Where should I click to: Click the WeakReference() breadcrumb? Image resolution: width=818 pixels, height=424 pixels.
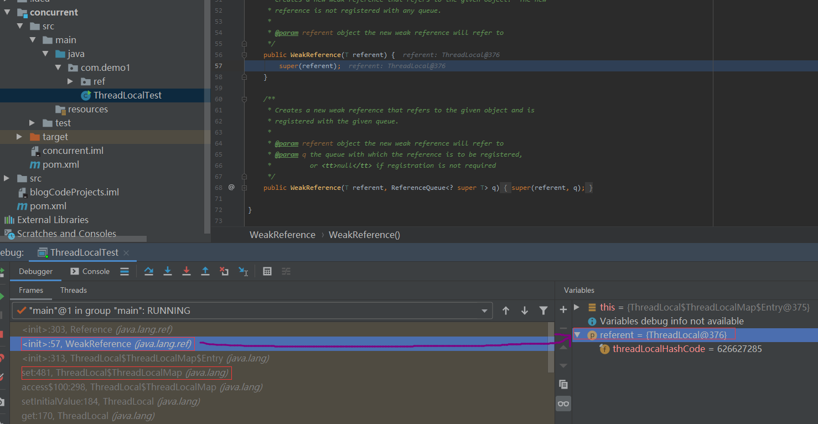point(364,235)
